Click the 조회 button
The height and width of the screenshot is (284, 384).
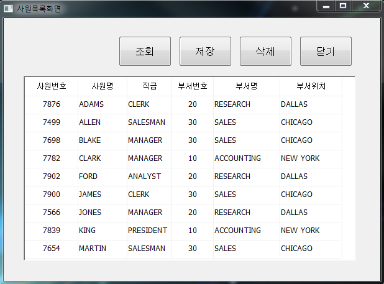click(x=145, y=52)
